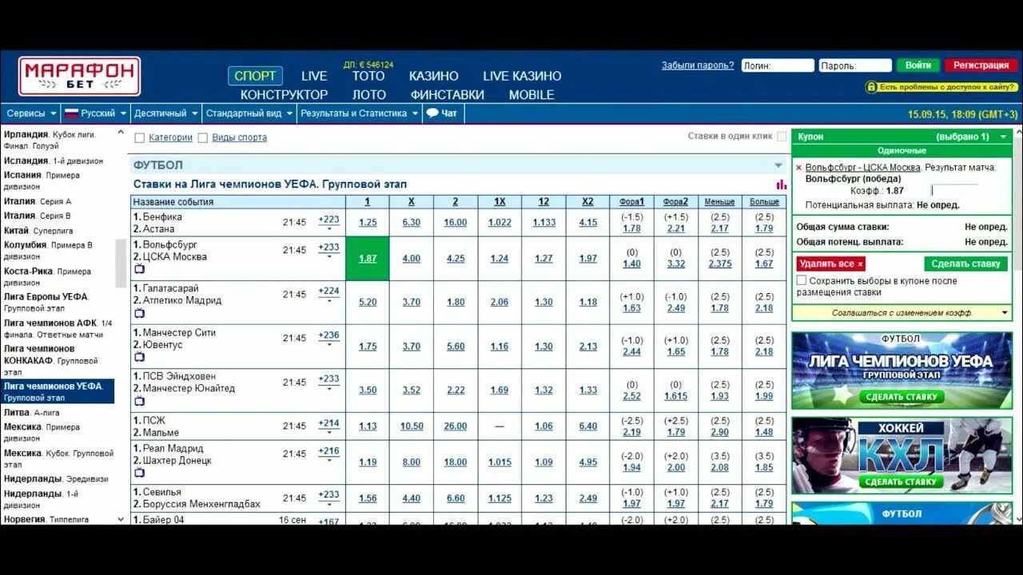The height and width of the screenshot is (575, 1023).
Task: Focus the Пароль input field
Action: pos(855,65)
